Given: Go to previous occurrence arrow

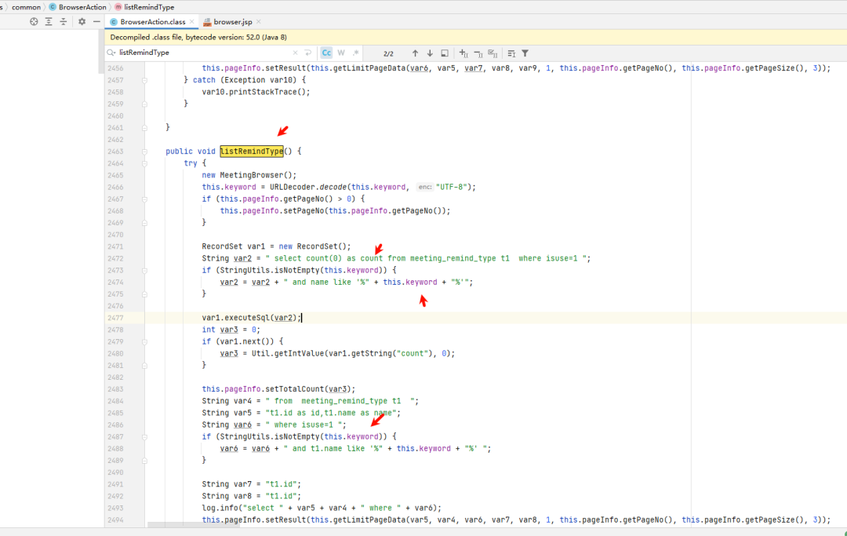Looking at the screenshot, I should pos(415,53).
